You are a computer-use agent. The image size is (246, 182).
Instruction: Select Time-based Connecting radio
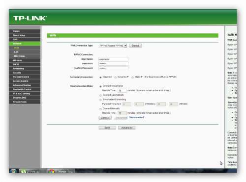[100, 100]
